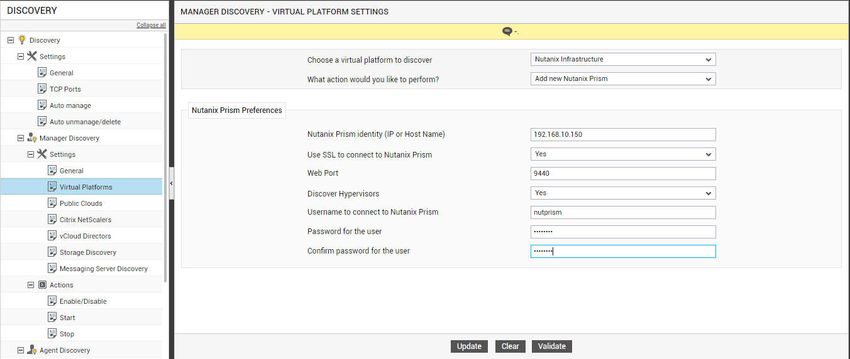Open the Use SSL dropdown
The width and height of the screenshot is (850, 359).
click(623, 154)
